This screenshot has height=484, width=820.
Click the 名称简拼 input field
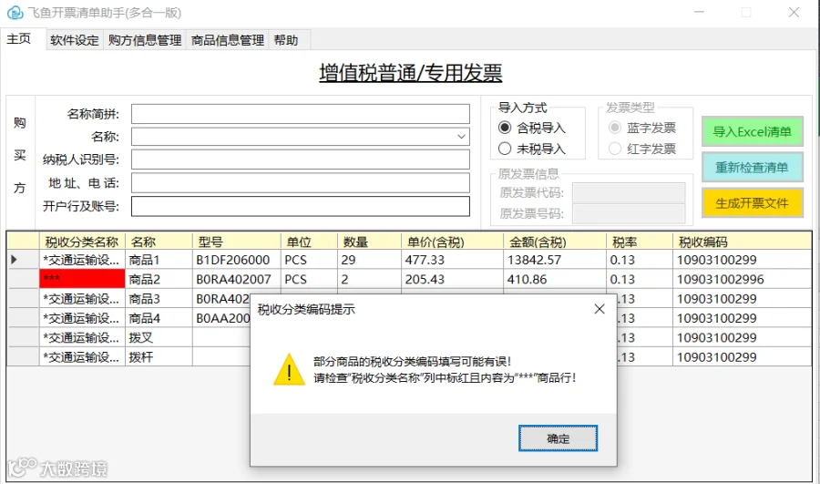click(300, 114)
